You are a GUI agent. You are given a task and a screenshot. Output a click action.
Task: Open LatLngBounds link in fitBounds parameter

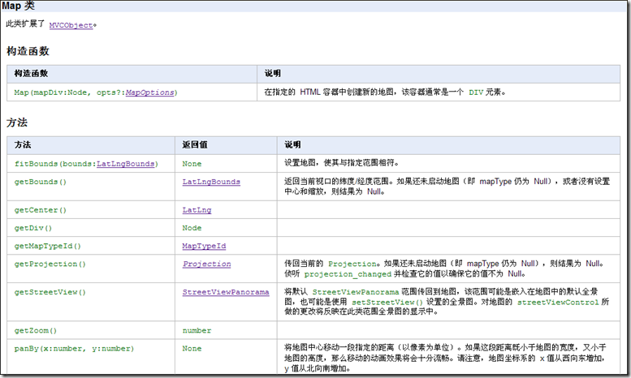point(126,164)
